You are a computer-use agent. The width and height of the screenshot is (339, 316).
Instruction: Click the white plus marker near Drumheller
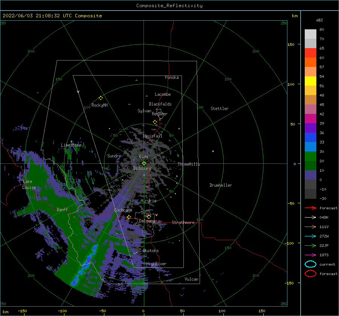213,151
